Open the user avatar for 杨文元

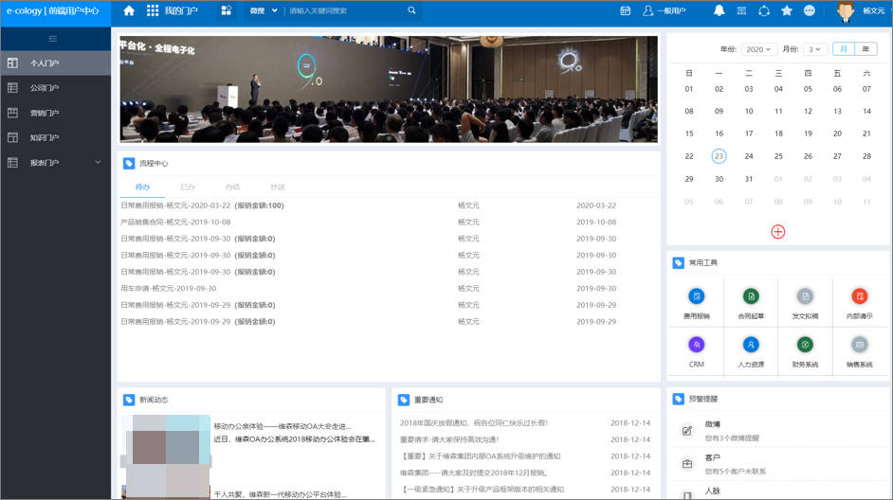846,10
